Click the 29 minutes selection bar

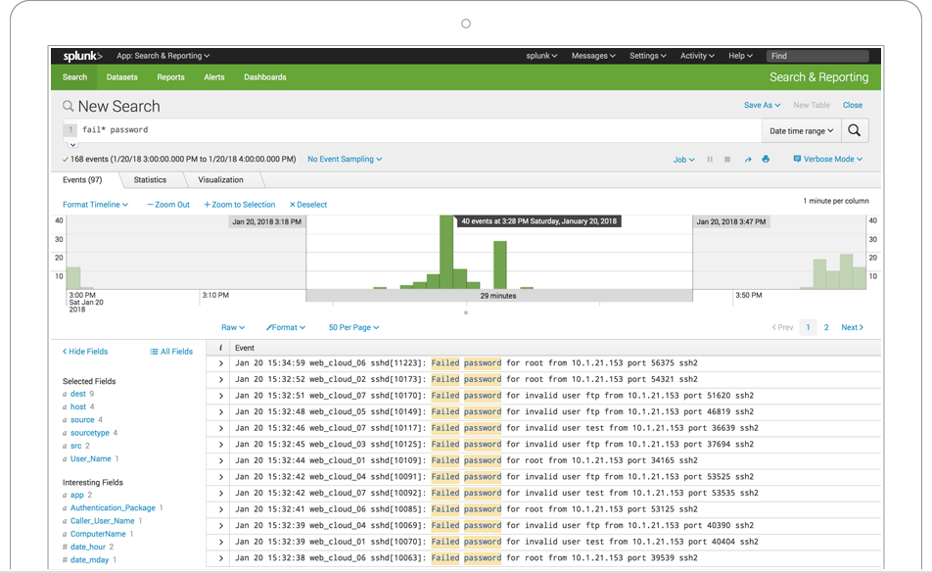coord(498,296)
